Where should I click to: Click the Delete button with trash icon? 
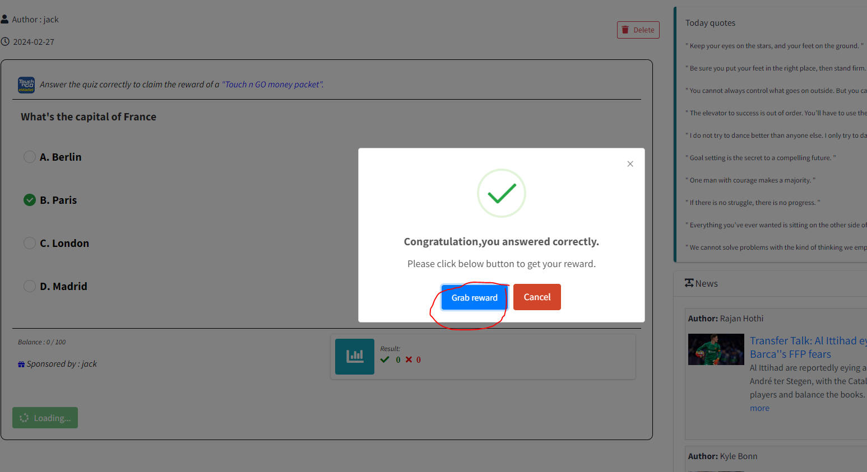(638, 30)
